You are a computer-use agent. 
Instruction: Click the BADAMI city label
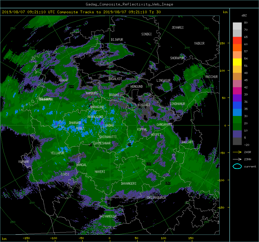[114, 95]
